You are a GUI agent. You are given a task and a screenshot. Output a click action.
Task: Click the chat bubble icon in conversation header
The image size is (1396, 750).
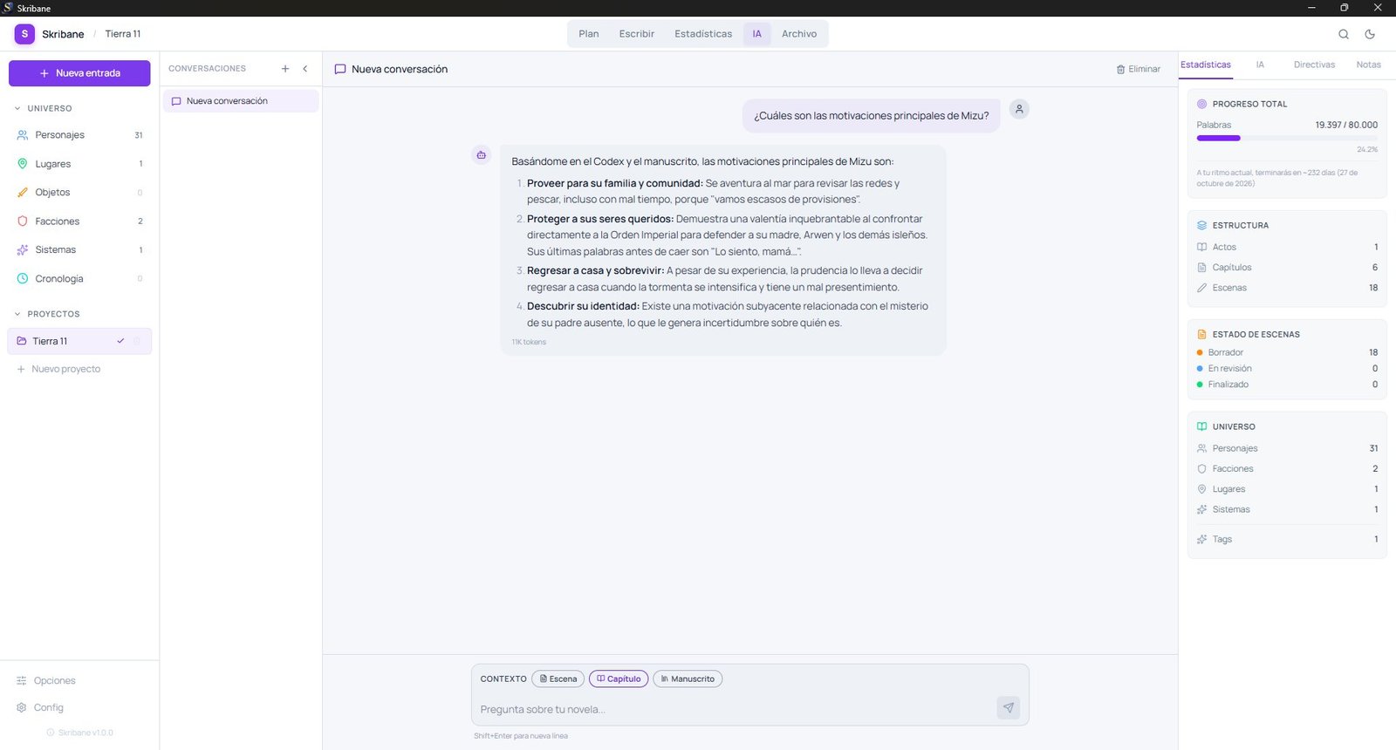(x=340, y=69)
